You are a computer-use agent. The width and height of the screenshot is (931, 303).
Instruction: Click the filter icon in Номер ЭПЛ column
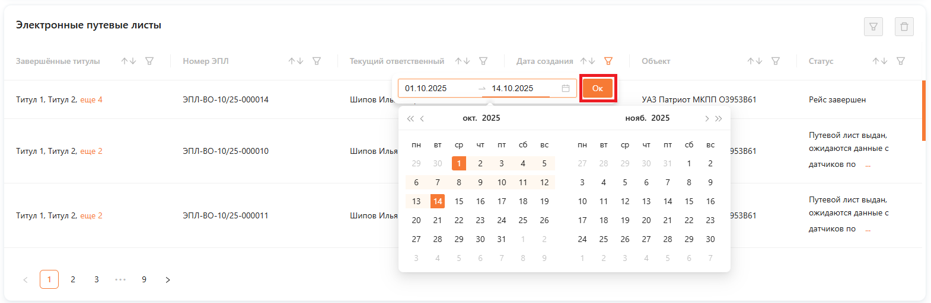(x=317, y=61)
